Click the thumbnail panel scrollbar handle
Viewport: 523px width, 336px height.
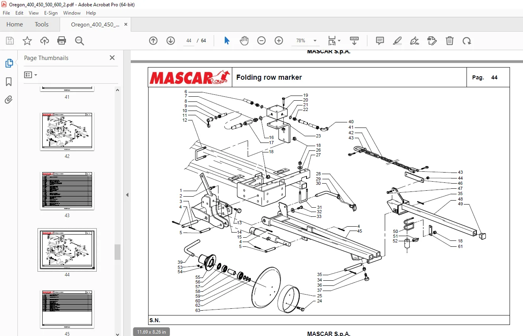[117, 252]
